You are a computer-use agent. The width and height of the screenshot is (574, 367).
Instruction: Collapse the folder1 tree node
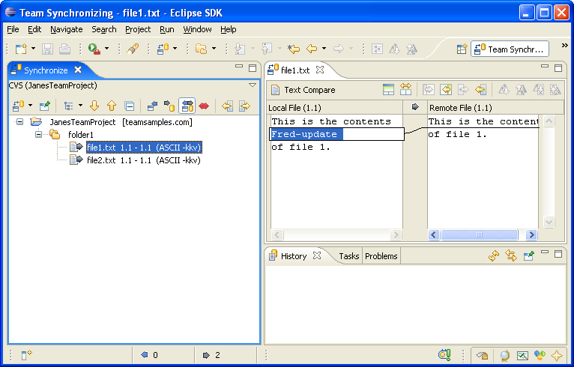tap(39, 134)
